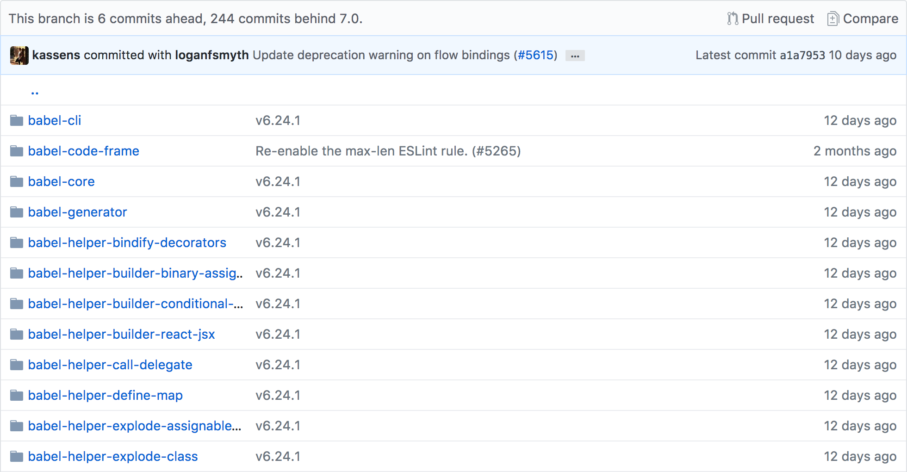Screen dimensions: 907x472
Task: Click '2 months ago' in babel-code-frame row
Action: 855,151
